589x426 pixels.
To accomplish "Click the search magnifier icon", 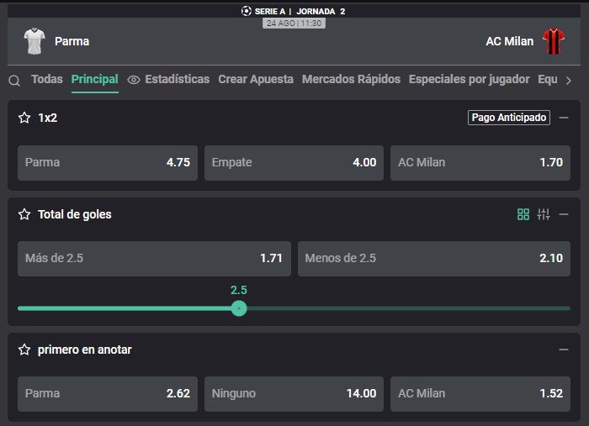I will 14,81.
